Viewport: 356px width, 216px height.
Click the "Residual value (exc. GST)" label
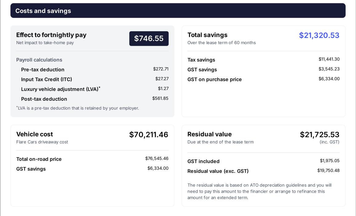tap(218, 171)
